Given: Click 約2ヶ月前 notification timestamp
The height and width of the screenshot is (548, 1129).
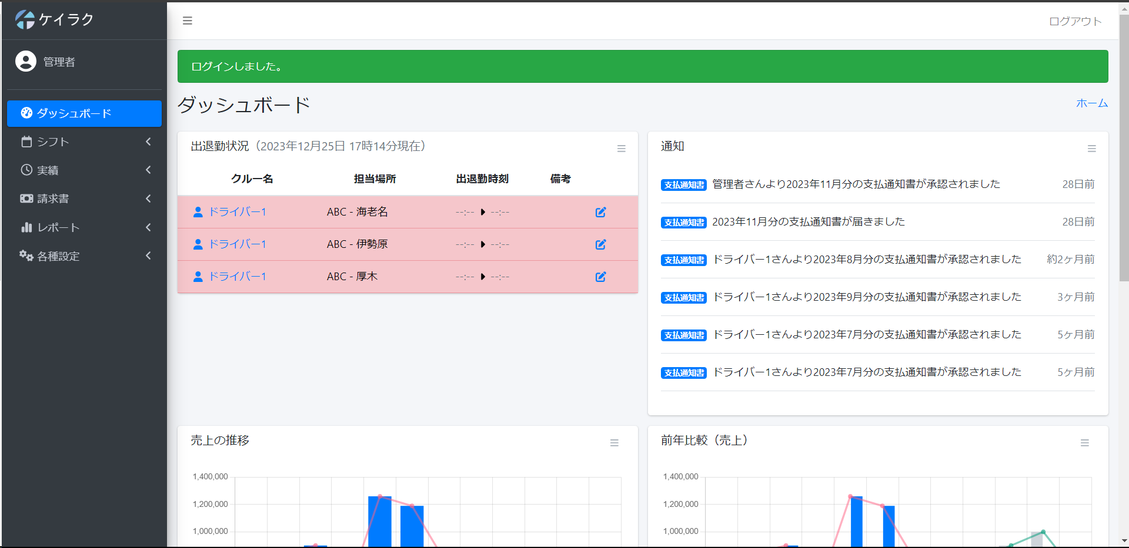Looking at the screenshot, I should (1071, 260).
